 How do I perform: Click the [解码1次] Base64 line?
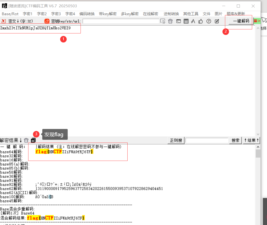tap(17, 213)
